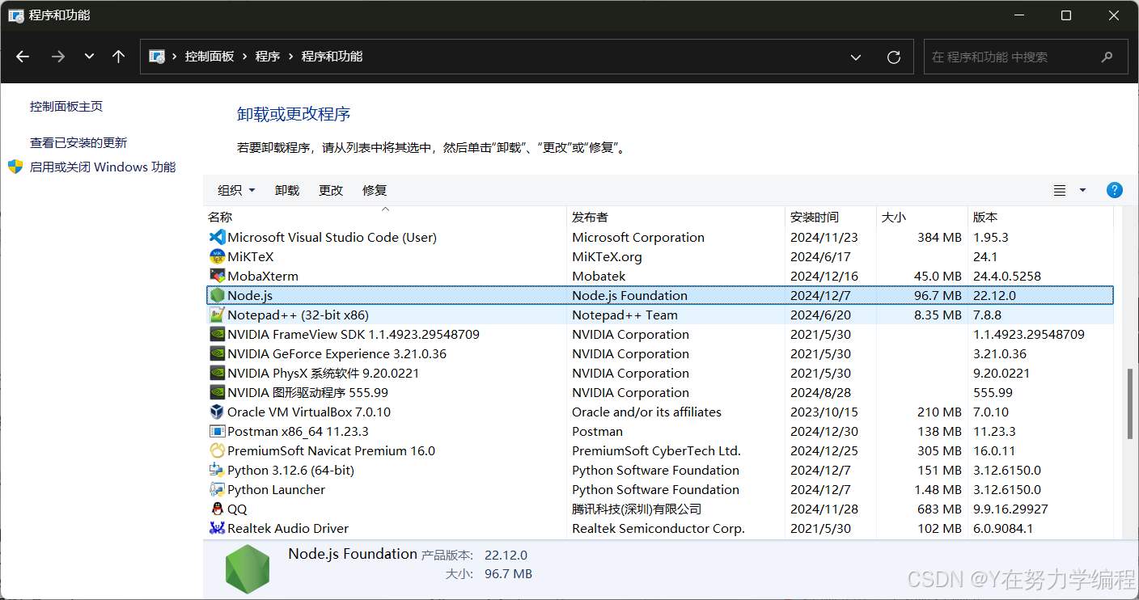This screenshot has height=600, width=1139.
Task: Click the 384 MB size cell
Action: [x=939, y=237]
